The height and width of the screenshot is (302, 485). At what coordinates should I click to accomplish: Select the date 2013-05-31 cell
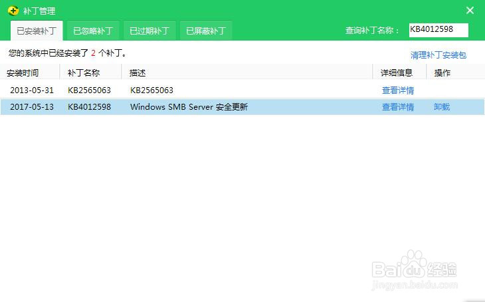(32, 90)
